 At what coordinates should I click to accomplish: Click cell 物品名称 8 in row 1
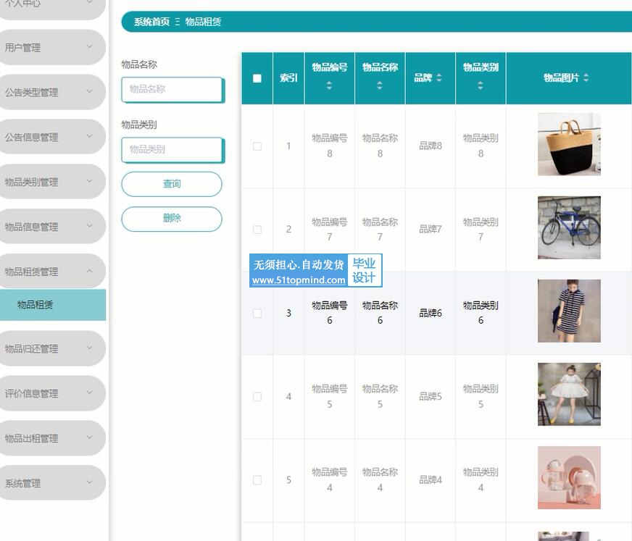[x=380, y=146]
